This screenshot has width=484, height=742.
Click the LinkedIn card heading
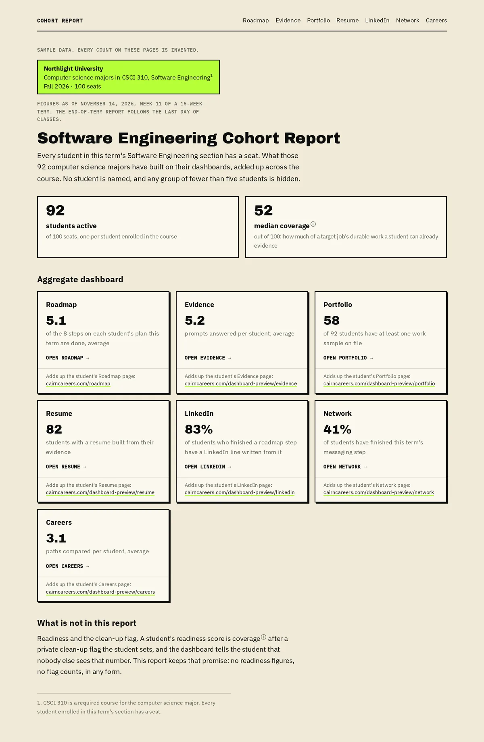199,414
